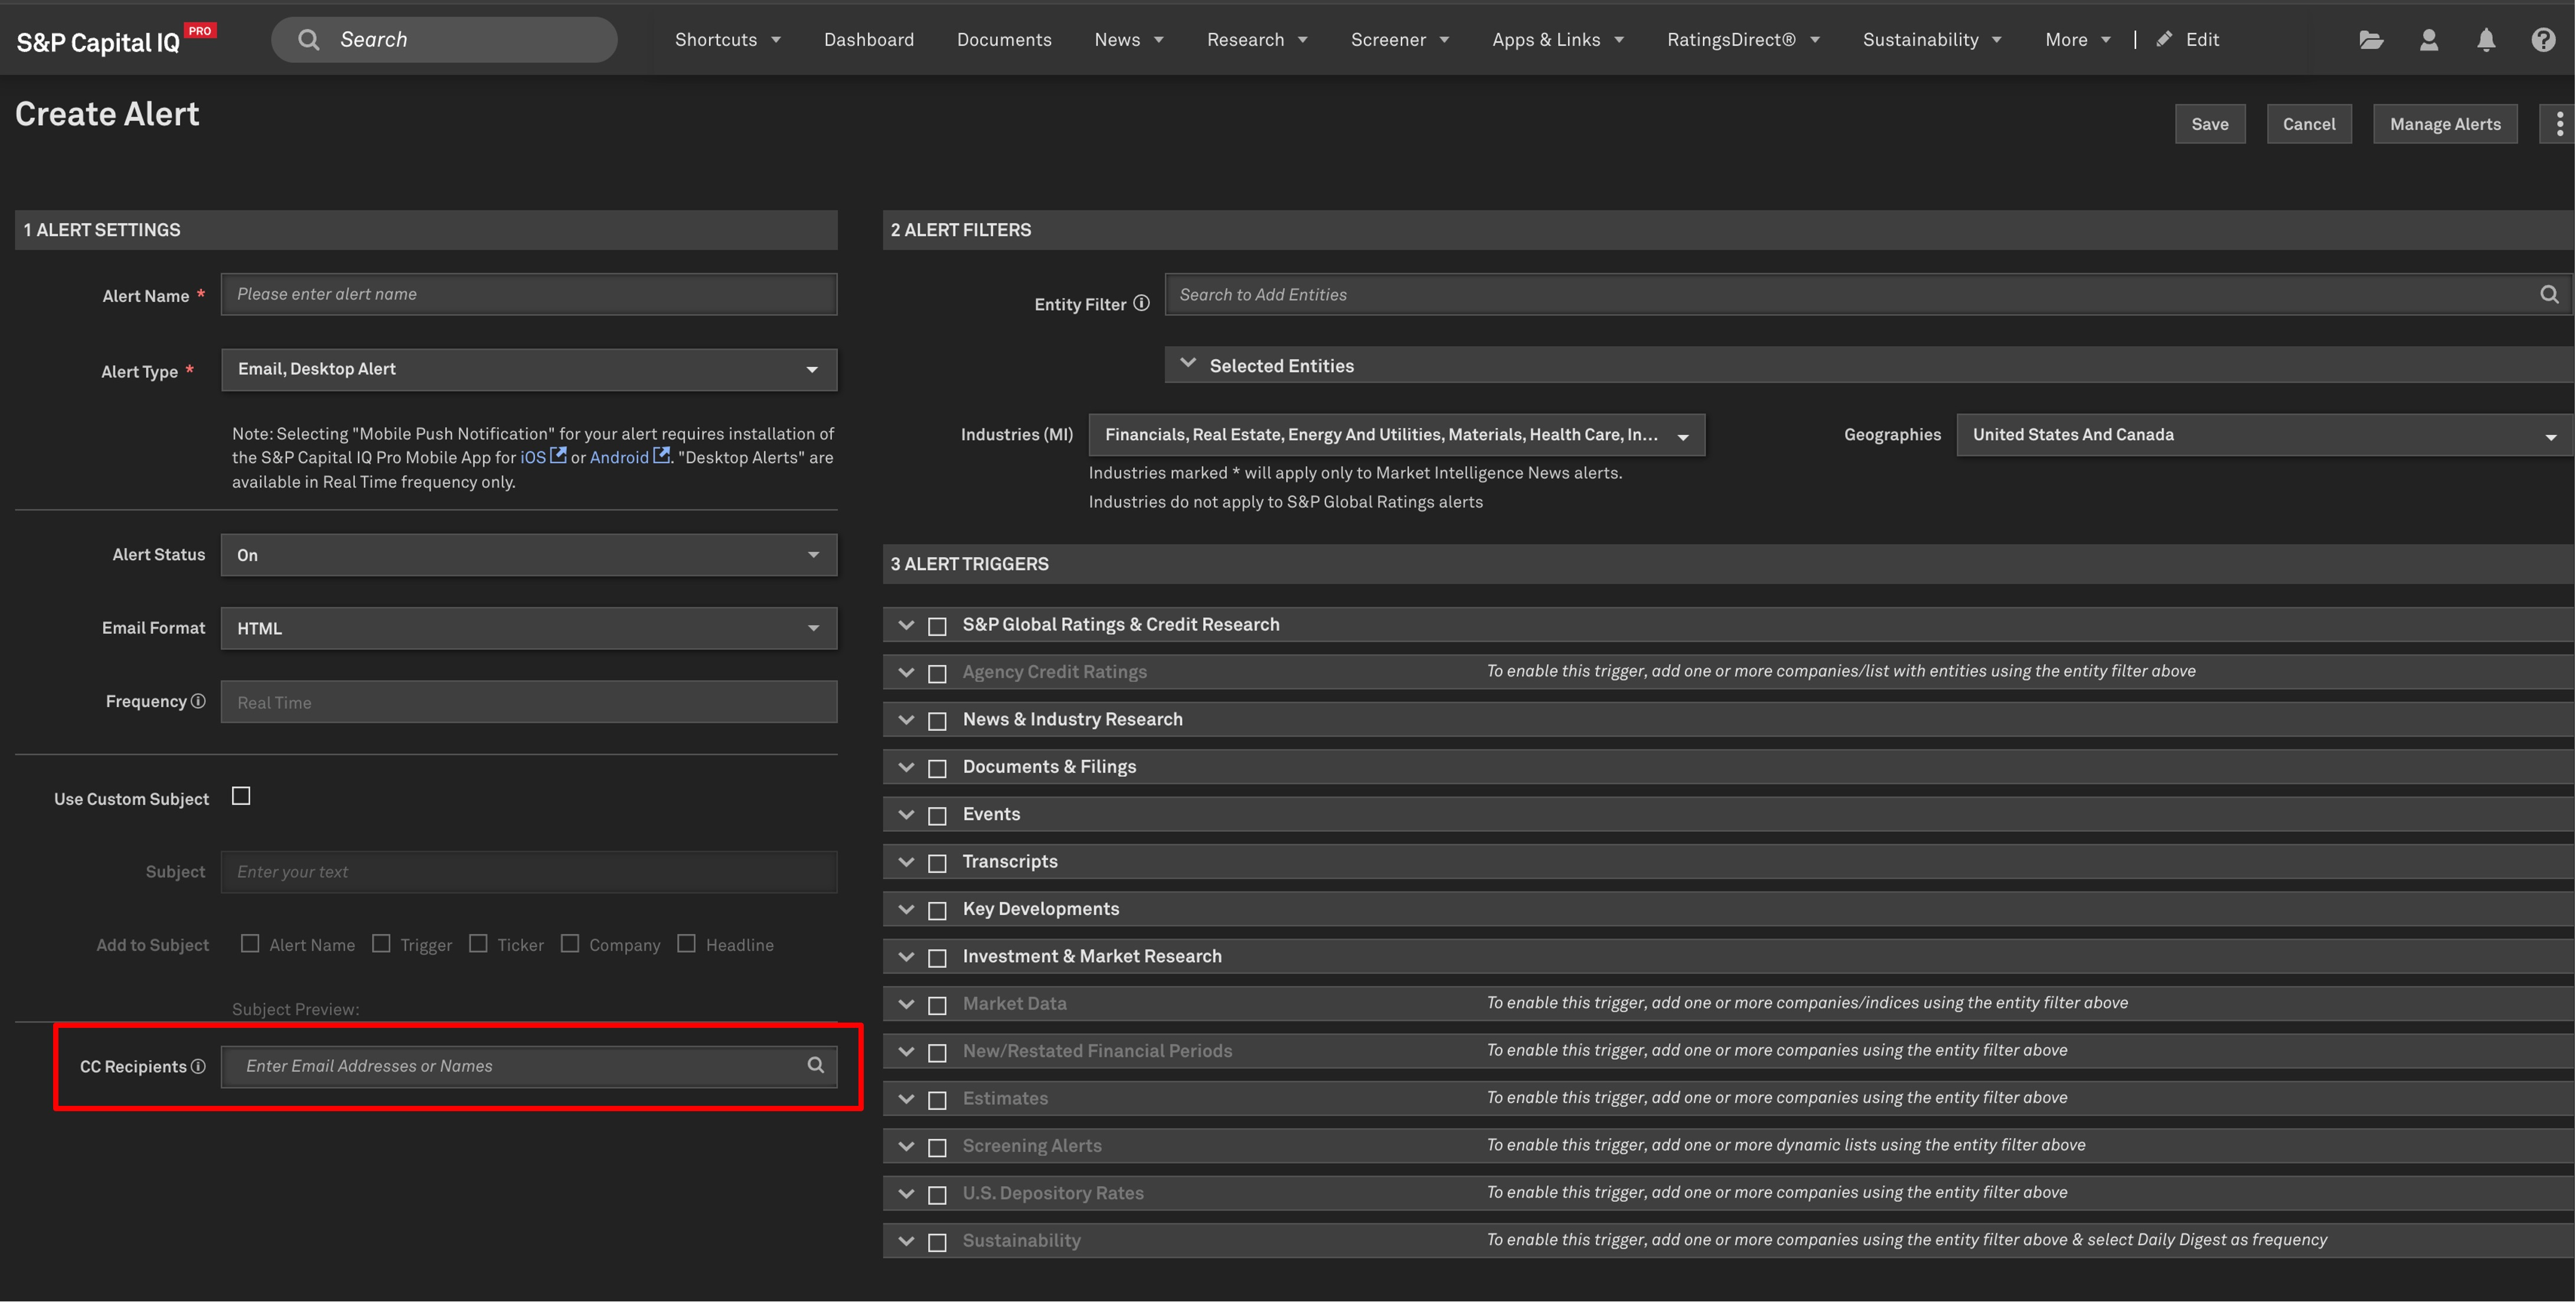Open the top-bar Sustainability menu
2576x1302 pixels.
pyautogui.click(x=1932, y=40)
